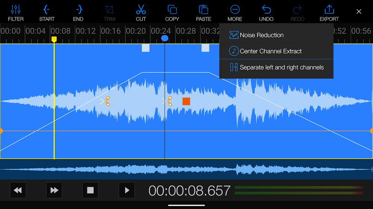The height and width of the screenshot is (209, 373).
Task: Rewind the audio track
Action: [x=18, y=190]
